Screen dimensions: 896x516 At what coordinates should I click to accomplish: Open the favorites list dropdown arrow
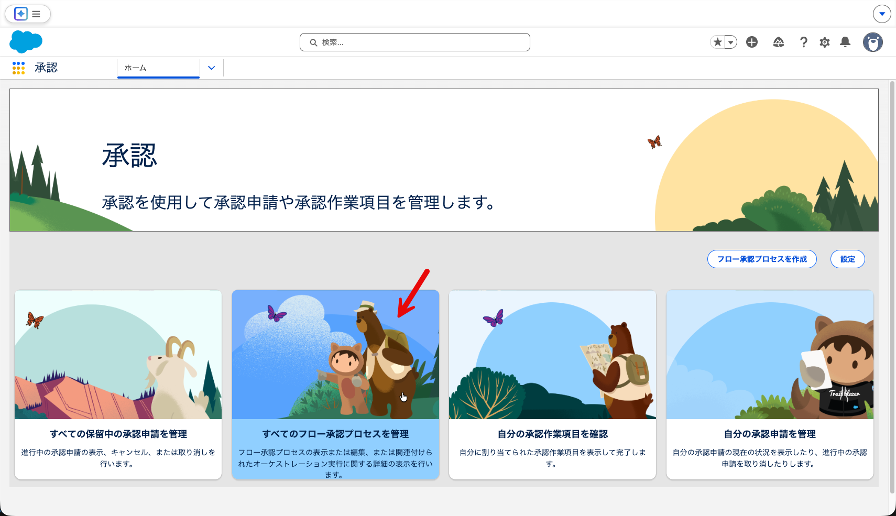tap(731, 42)
